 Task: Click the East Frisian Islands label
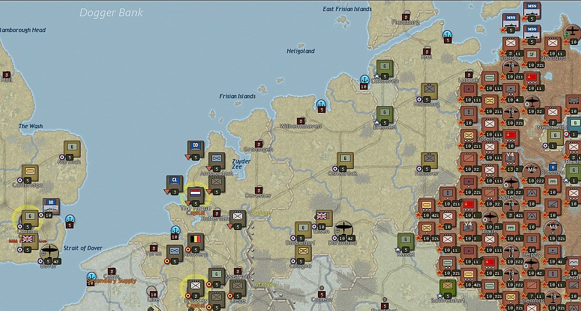347,9
